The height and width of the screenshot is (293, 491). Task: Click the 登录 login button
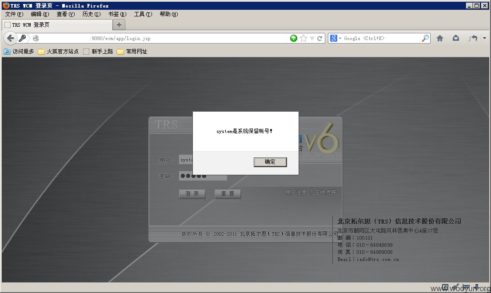[192, 194]
